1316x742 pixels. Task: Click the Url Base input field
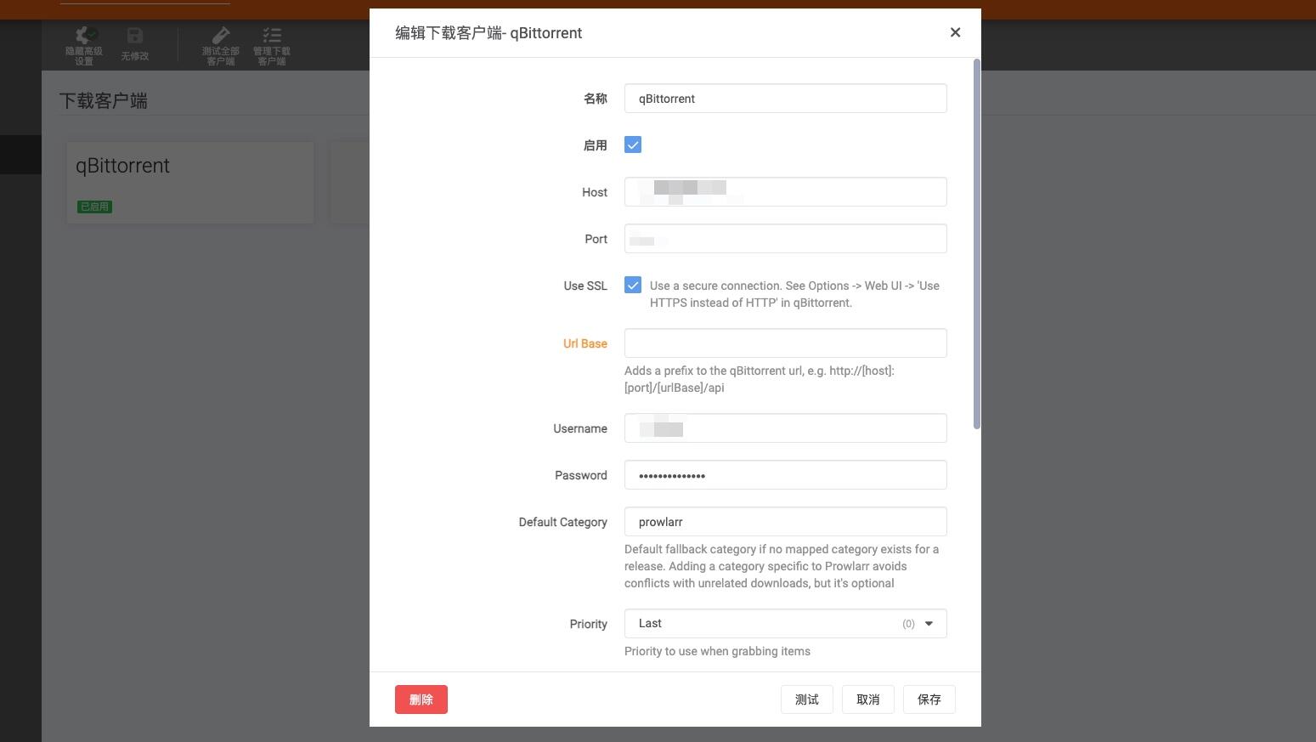pyautogui.click(x=785, y=343)
